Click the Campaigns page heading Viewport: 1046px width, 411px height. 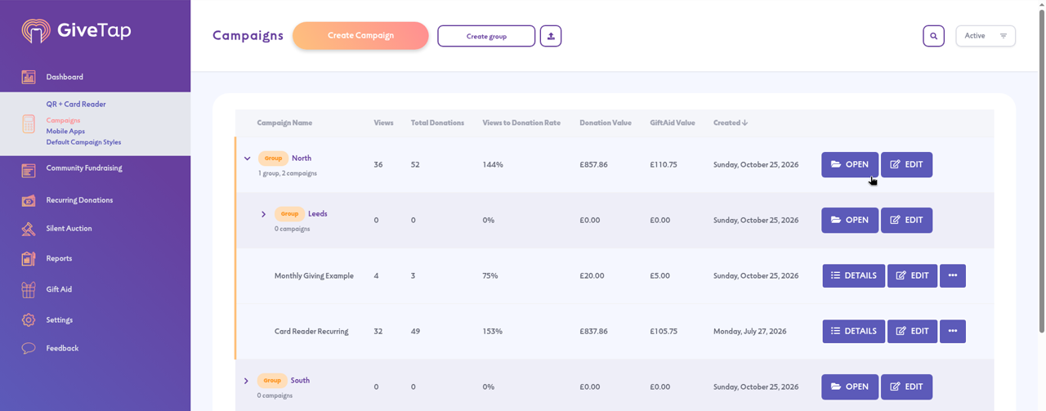248,36
